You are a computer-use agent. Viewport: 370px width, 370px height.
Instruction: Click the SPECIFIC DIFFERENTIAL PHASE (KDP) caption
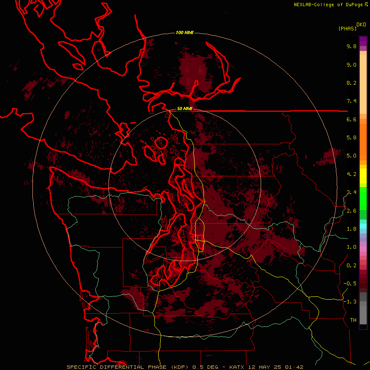click(x=128, y=367)
